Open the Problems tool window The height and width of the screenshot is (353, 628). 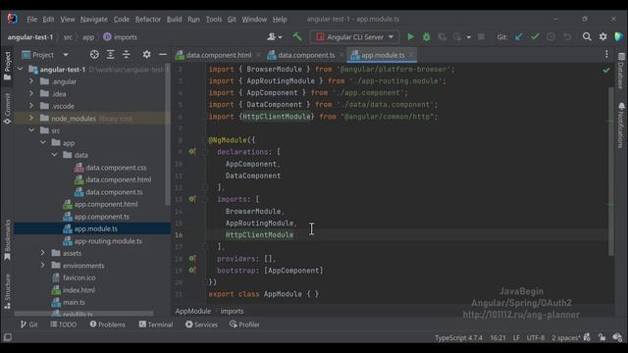pyautogui.click(x=107, y=325)
